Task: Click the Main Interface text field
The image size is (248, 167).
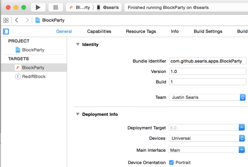Action: click(204, 150)
